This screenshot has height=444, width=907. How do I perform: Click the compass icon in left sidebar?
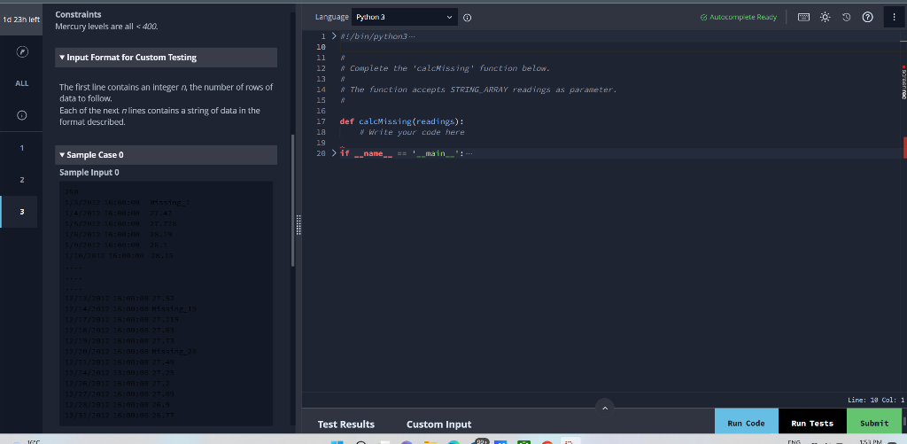[21, 52]
